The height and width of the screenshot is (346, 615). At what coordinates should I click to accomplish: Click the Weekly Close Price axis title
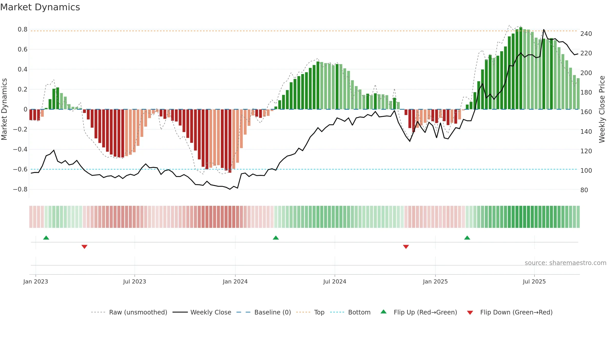point(602,109)
